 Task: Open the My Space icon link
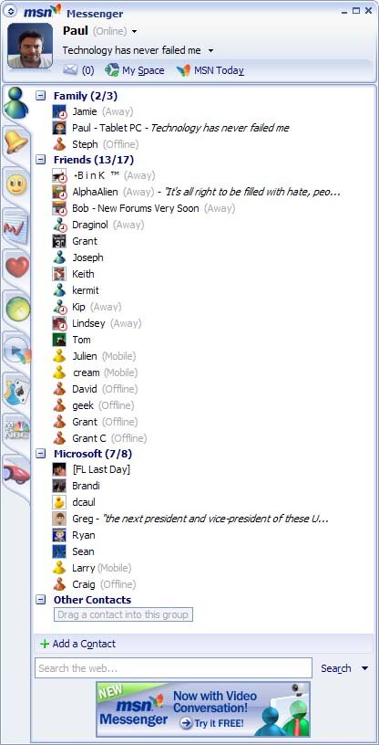pos(112,70)
